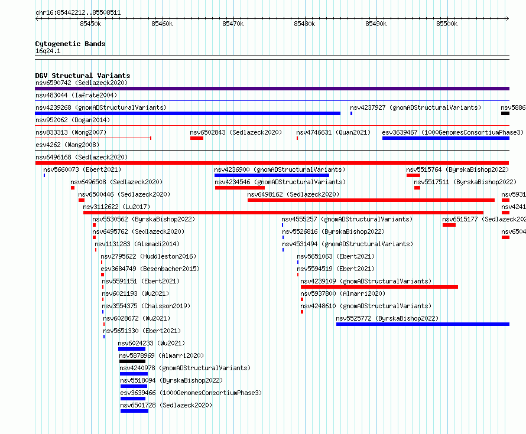Screen dimensions: 526x434
Task: Select esv3684749 (Besenbacher2015) label
Action: coord(150,269)
